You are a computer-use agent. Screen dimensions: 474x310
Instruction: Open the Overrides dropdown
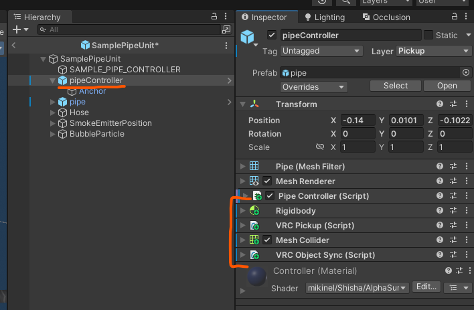(314, 87)
